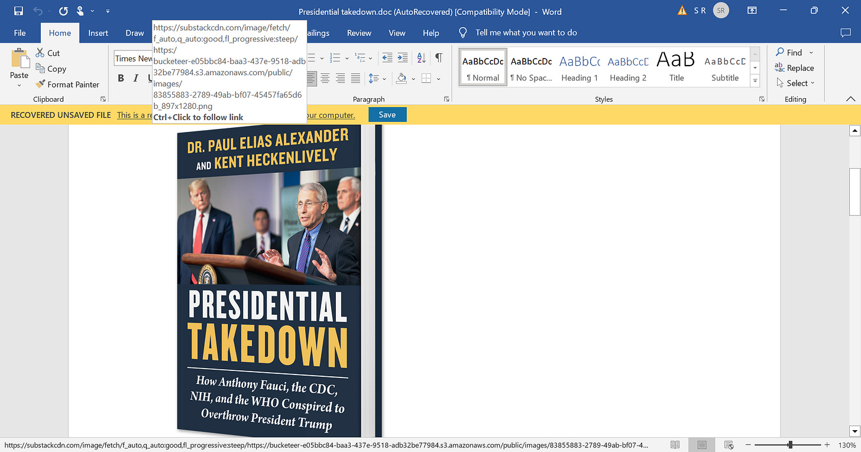This screenshot has width=861, height=452.
Task: Click the Save icon in Quick Access Toolbar
Action: [18, 11]
